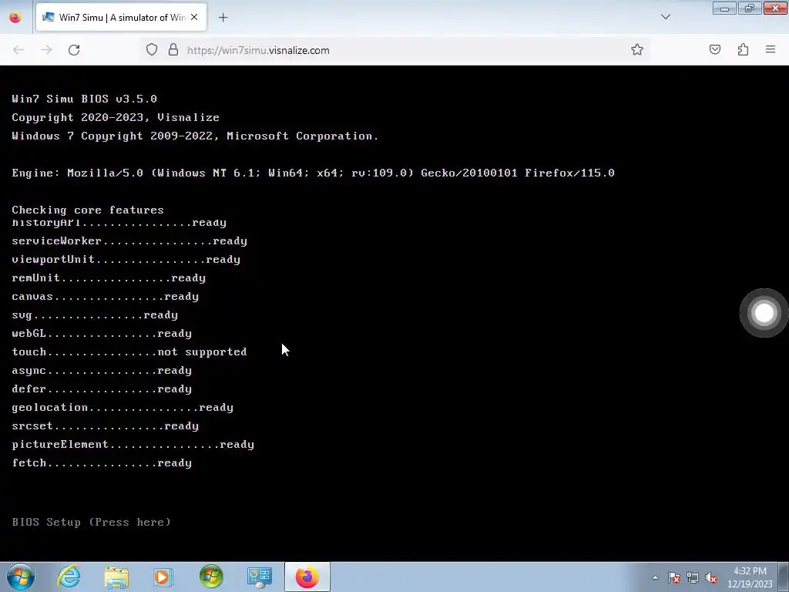Open Action Center flag icon
The image size is (789, 592).
[x=673, y=577]
